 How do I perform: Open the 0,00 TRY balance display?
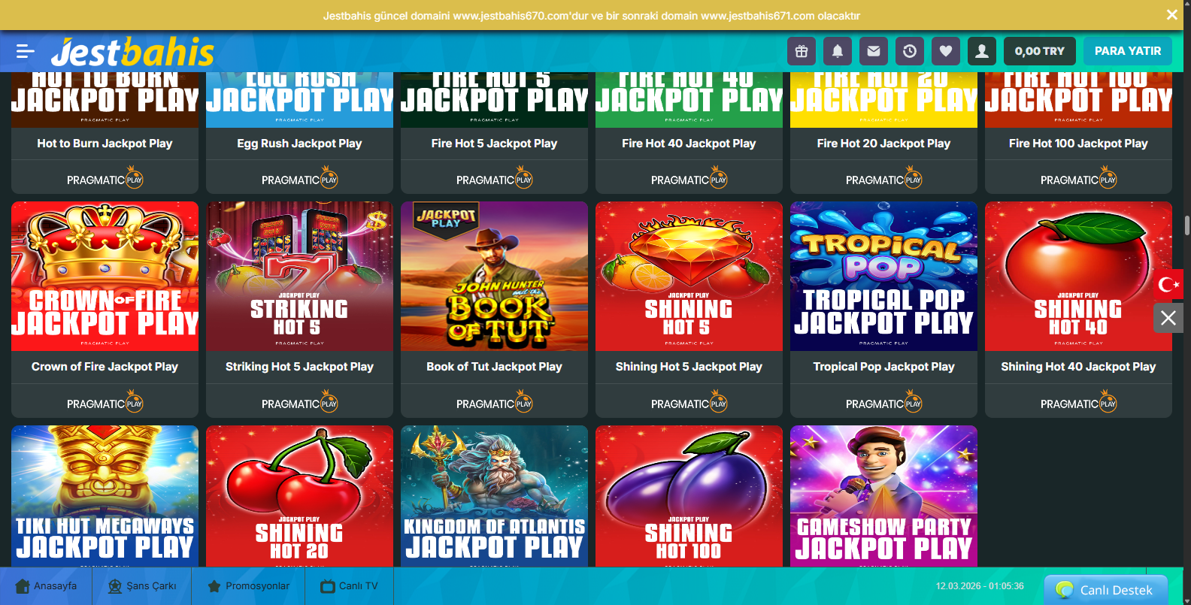(1040, 51)
